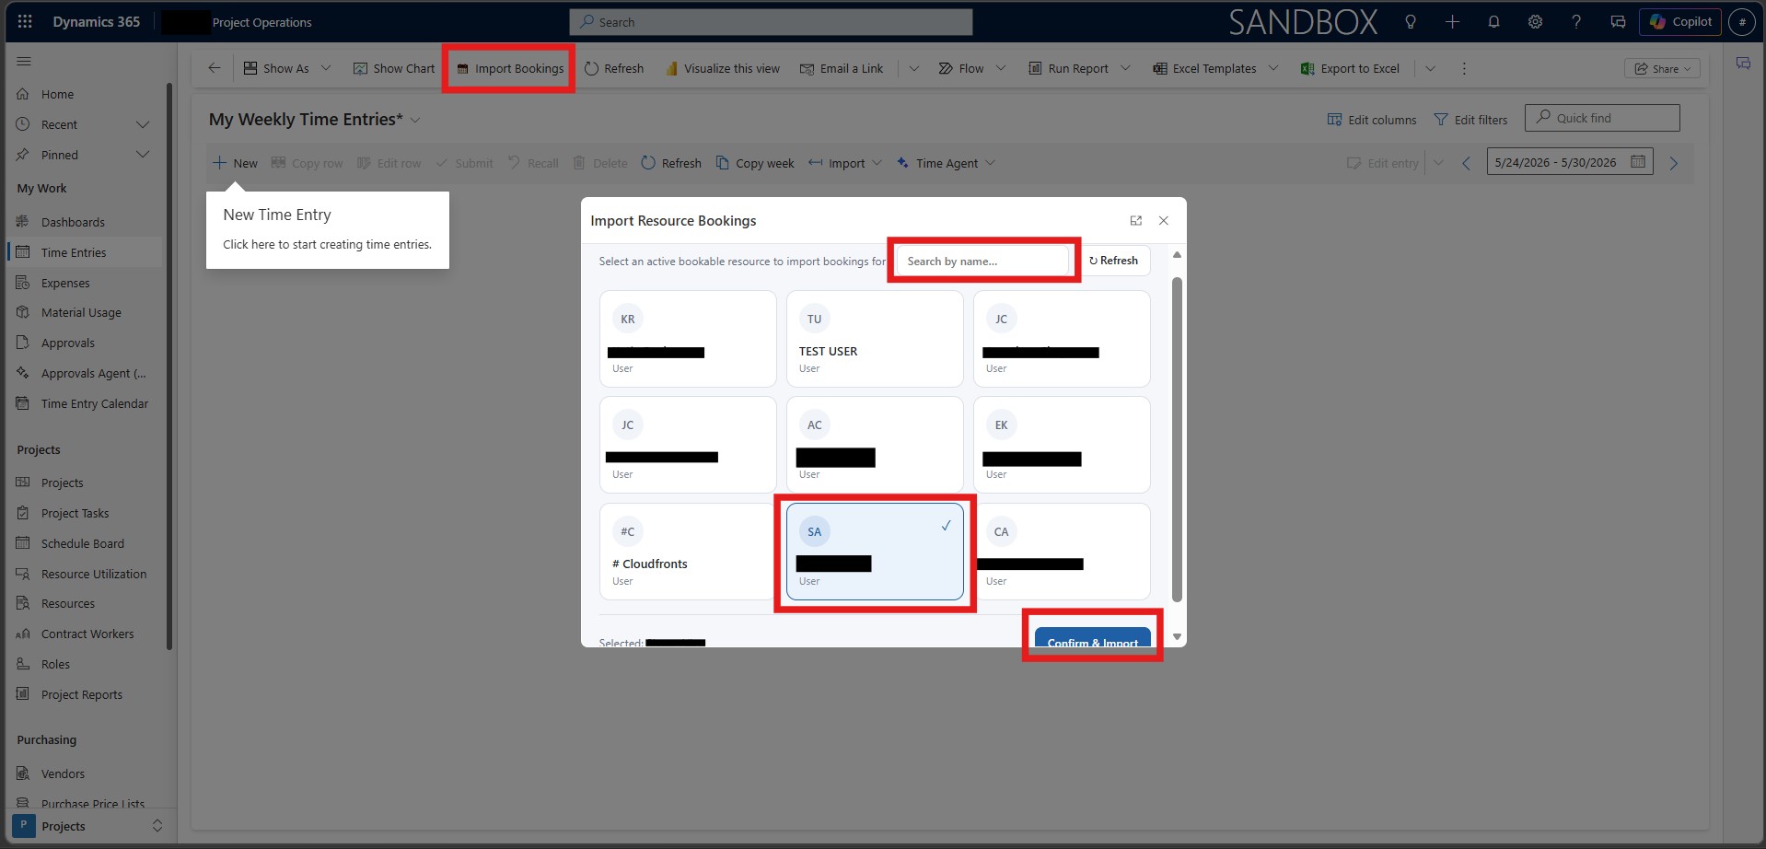The height and width of the screenshot is (849, 1766).
Task: Click Show Chart in the command bar
Action: coord(394,68)
